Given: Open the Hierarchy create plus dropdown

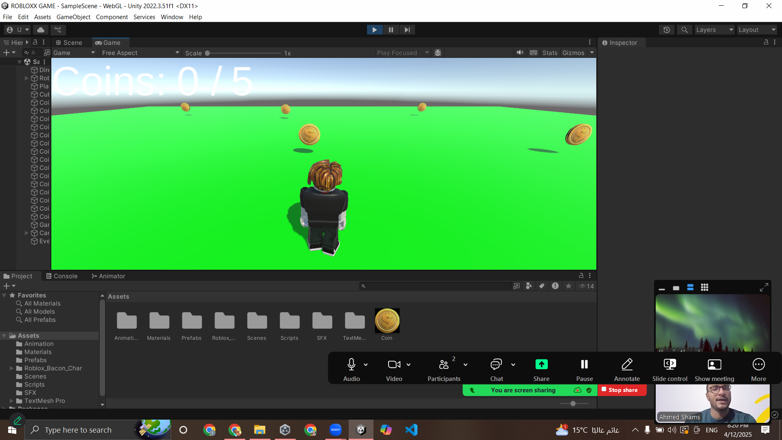Looking at the screenshot, I should click(x=9, y=53).
